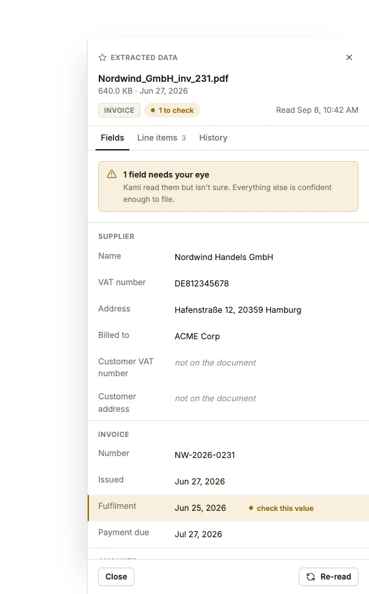The image size is (369, 594).
Task: Click 'check this value' on Fulfilment row
Action: pos(281,508)
